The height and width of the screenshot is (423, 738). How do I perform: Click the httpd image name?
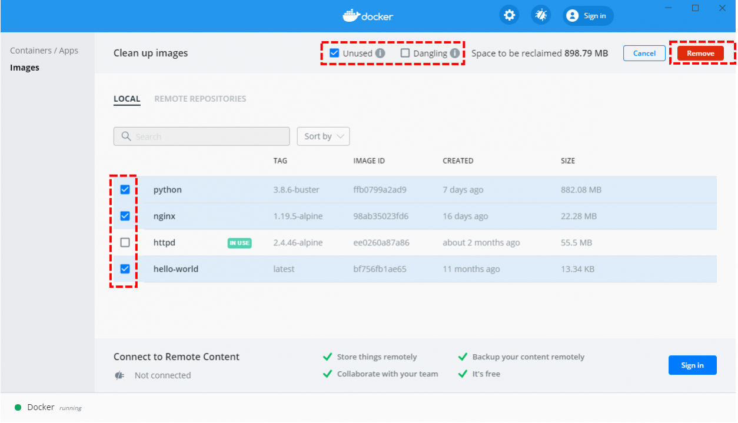click(x=165, y=242)
